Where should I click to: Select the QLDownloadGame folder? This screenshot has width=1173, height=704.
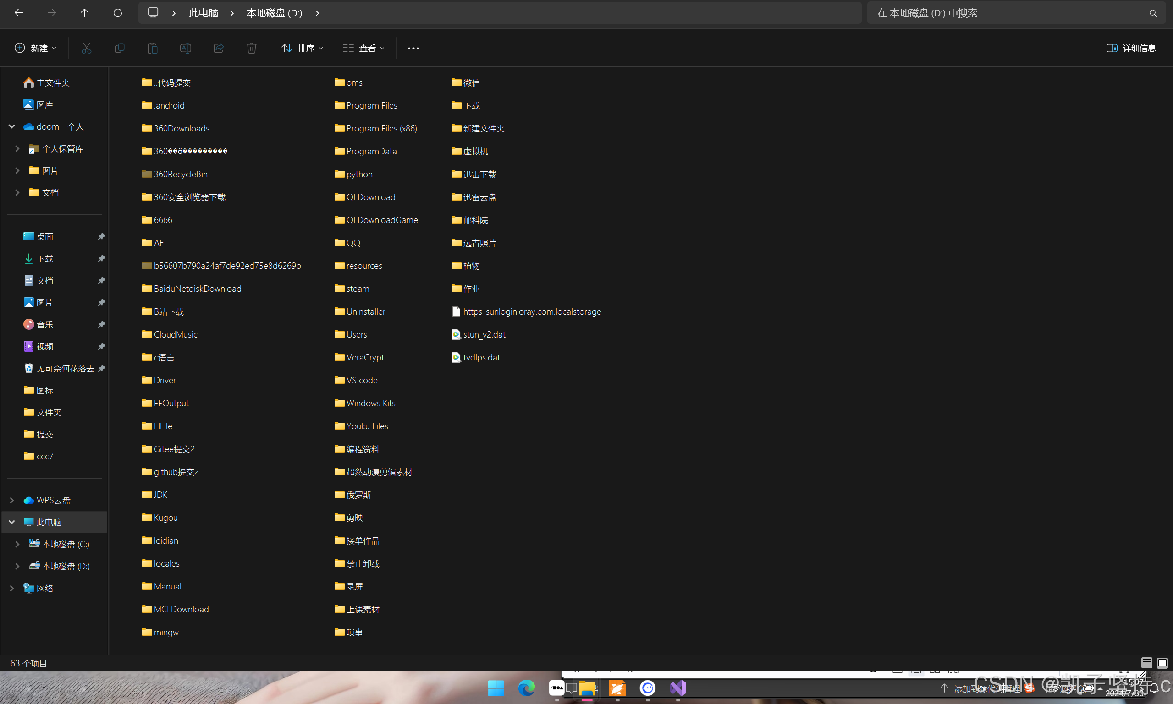click(376, 220)
